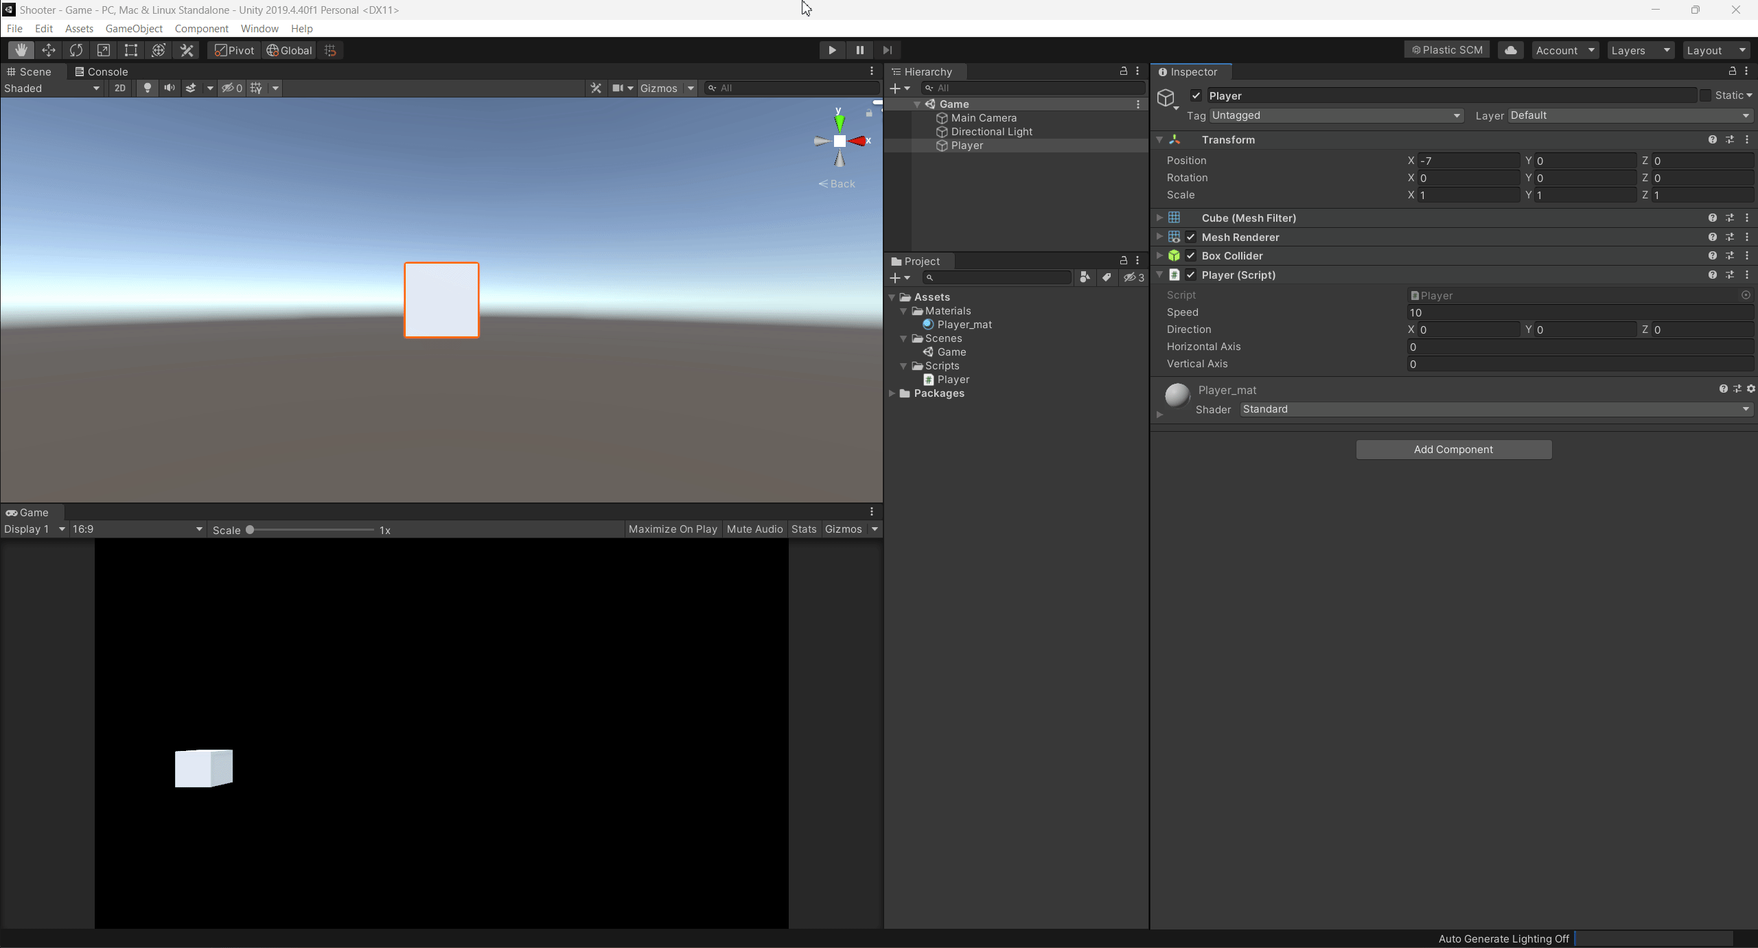Viewport: 1758px width, 948px height.
Task: Collapse the Materials folder in Project
Action: [x=903, y=310]
